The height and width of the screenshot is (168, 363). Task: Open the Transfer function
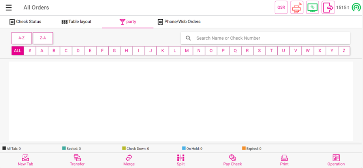pyautogui.click(x=77, y=160)
